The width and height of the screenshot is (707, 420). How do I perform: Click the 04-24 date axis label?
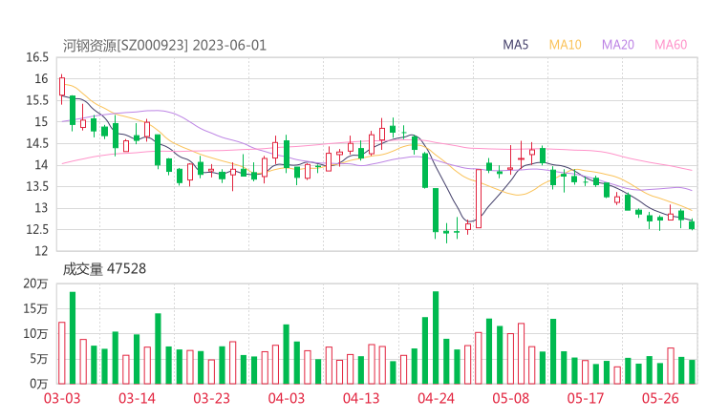[x=436, y=398]
